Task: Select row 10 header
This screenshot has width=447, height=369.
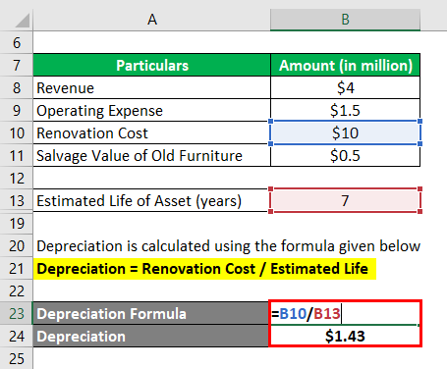Action: click(17, 132)
